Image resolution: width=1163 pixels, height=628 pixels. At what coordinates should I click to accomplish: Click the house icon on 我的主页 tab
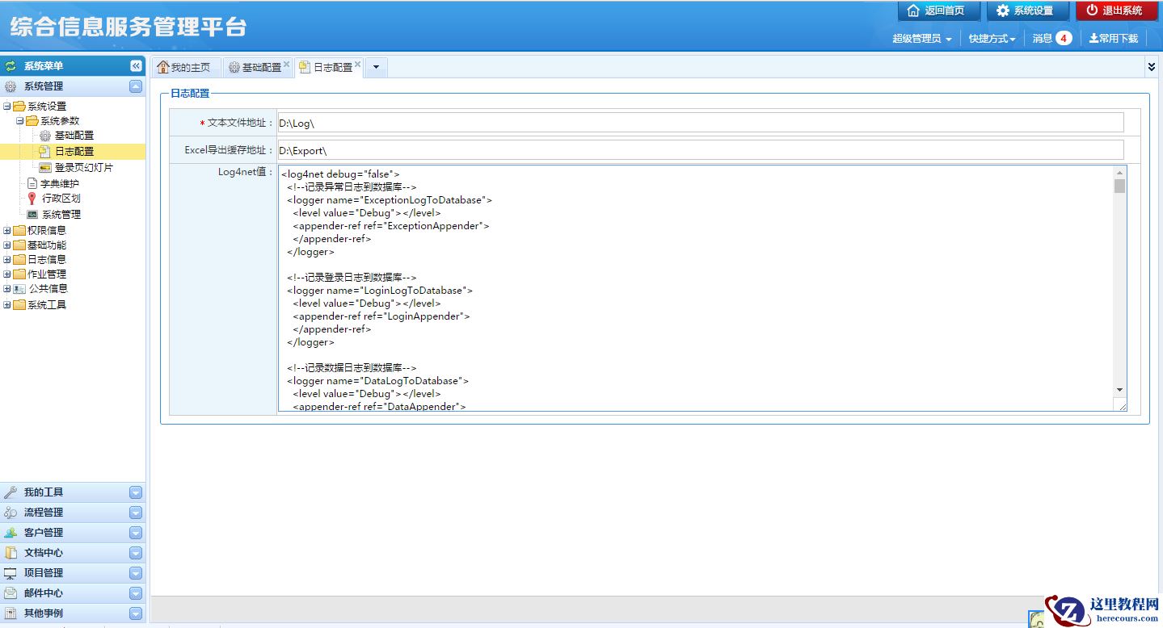click(163, 67)
